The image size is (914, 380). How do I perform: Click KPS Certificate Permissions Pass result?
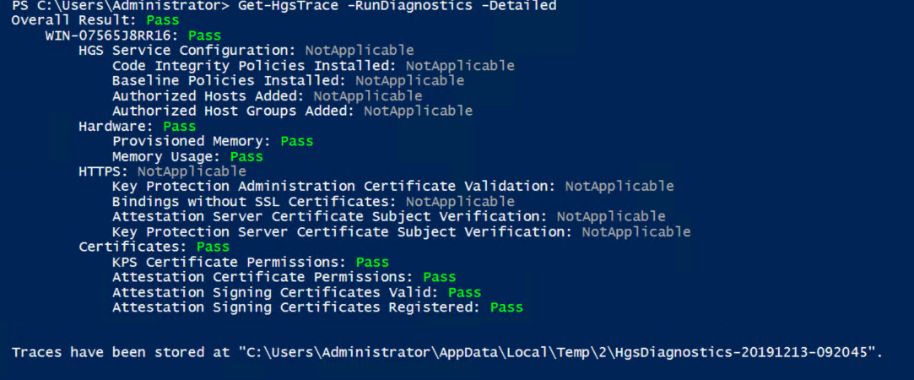pos(372,263)
